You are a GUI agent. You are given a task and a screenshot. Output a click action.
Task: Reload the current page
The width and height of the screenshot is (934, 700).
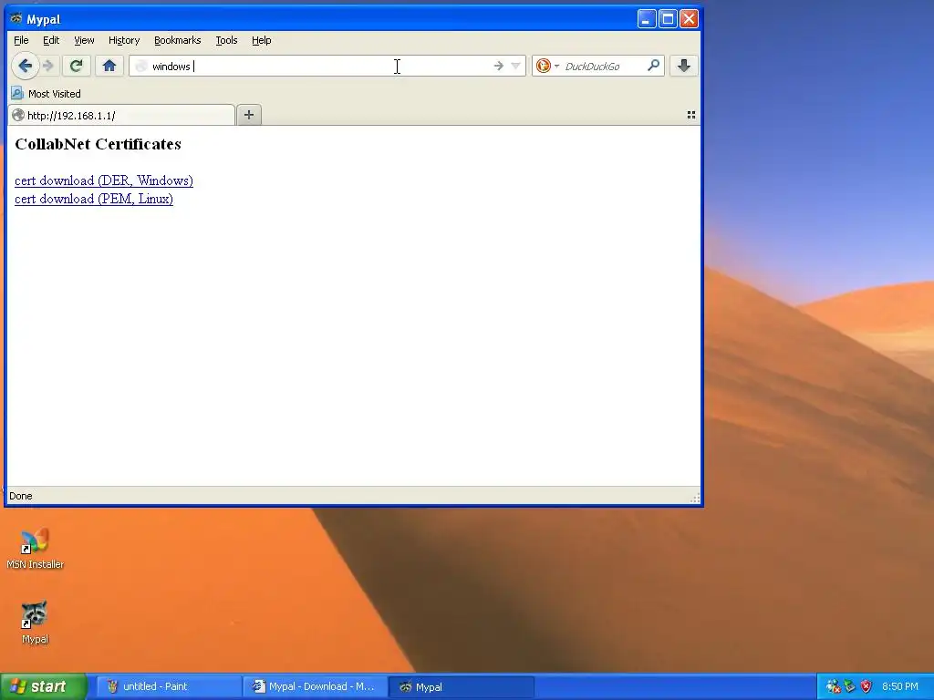pyautogui.click(x=76, y=66)
